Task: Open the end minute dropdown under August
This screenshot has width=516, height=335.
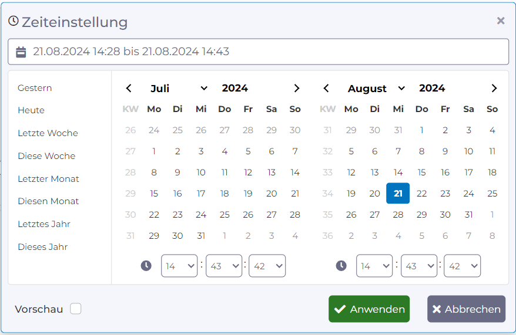Action: (419, 266)
